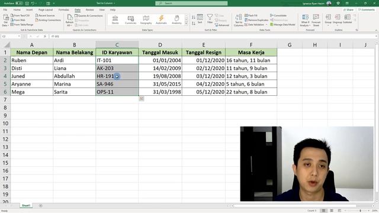Open the Formulas ribbon tab
The image size is (379, 213).
click(x=63, y=10)
